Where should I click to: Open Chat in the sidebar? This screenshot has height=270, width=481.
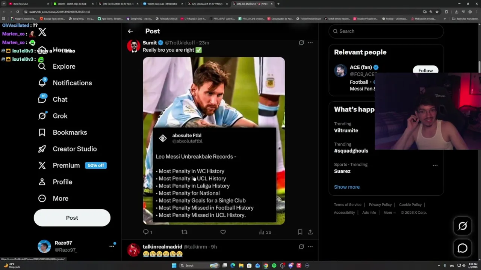coord(53,99)
